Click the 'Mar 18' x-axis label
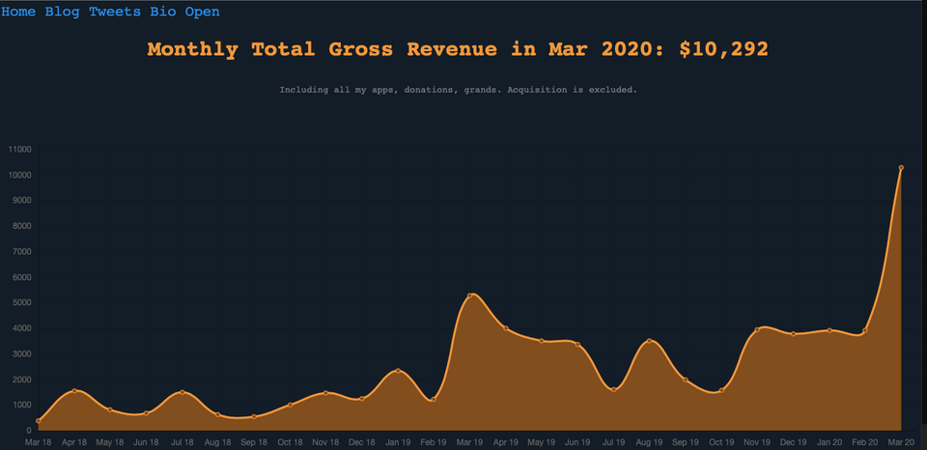Viewport: 927px width, 450px height. (x=39, y=441)
